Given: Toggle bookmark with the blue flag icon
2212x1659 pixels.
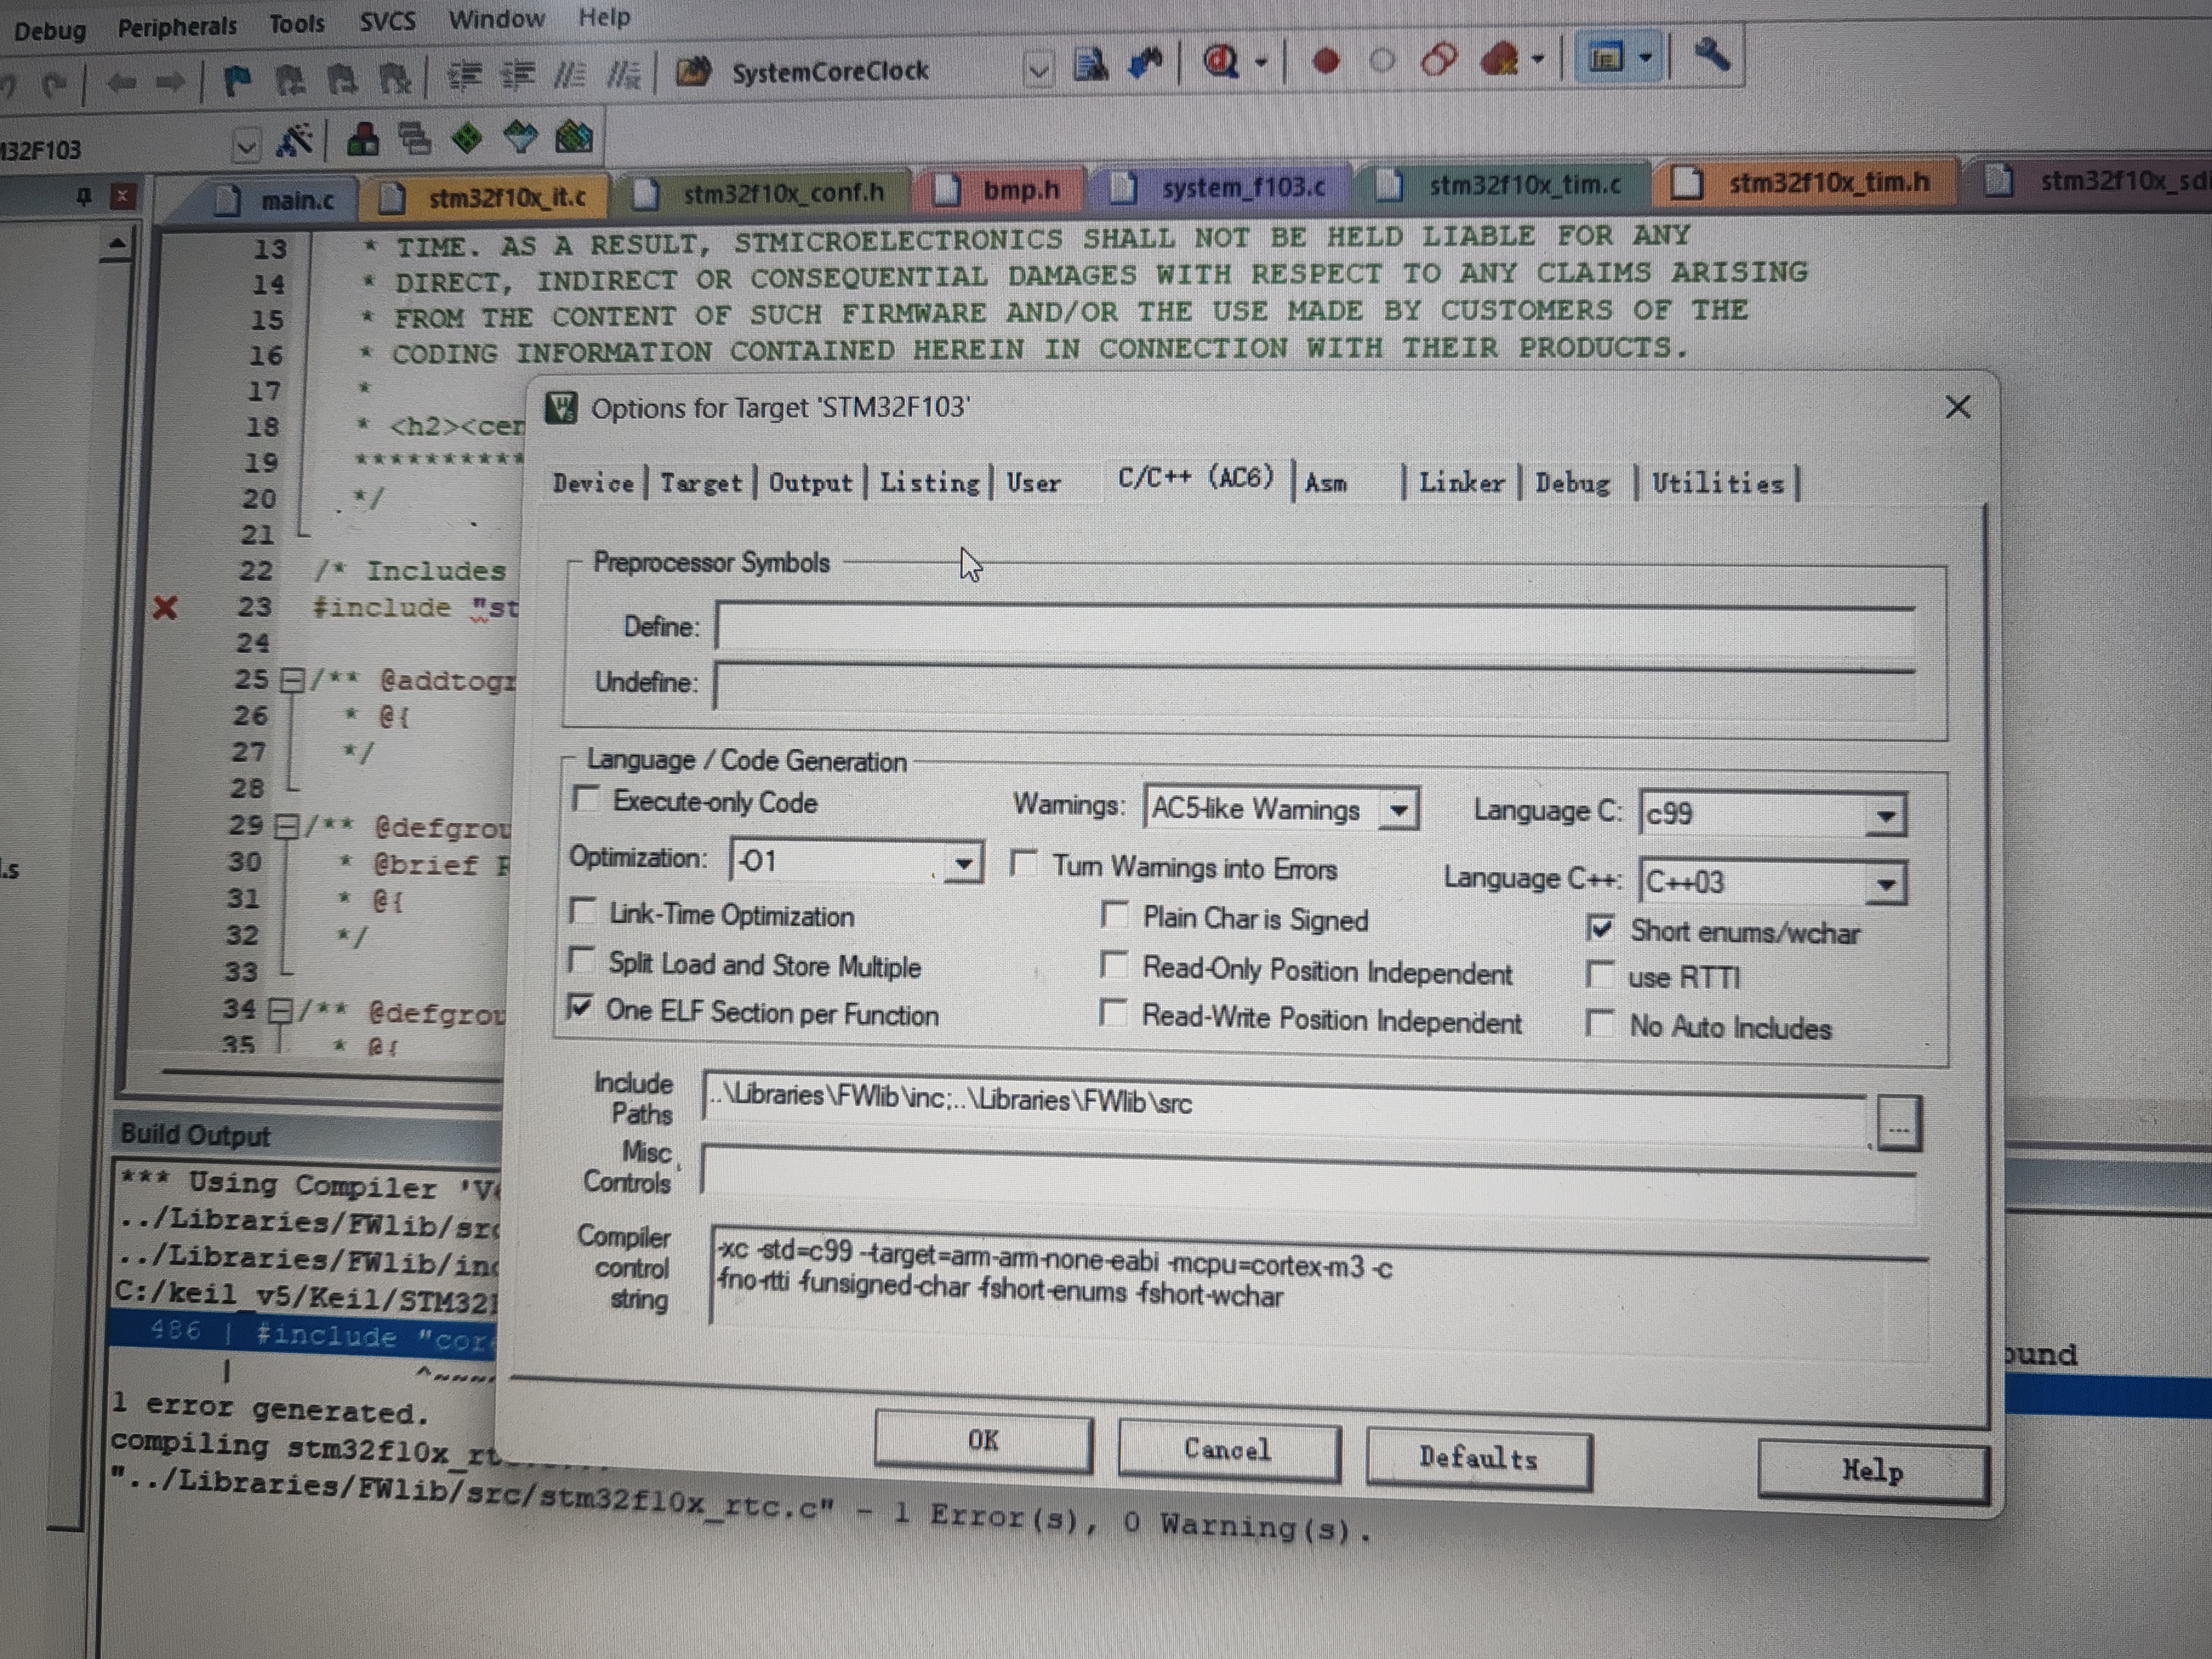Looking at the screenshot, I should coord(237,79).
